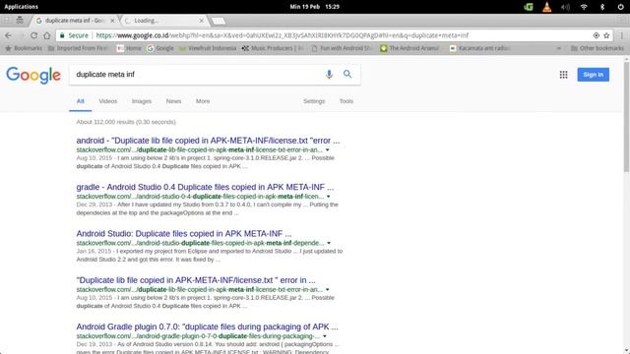This screenshot has height=354, width=630.
Task: Click the green tray icon beside VLC
Action: pyautogui.click(x=529, y=7)
